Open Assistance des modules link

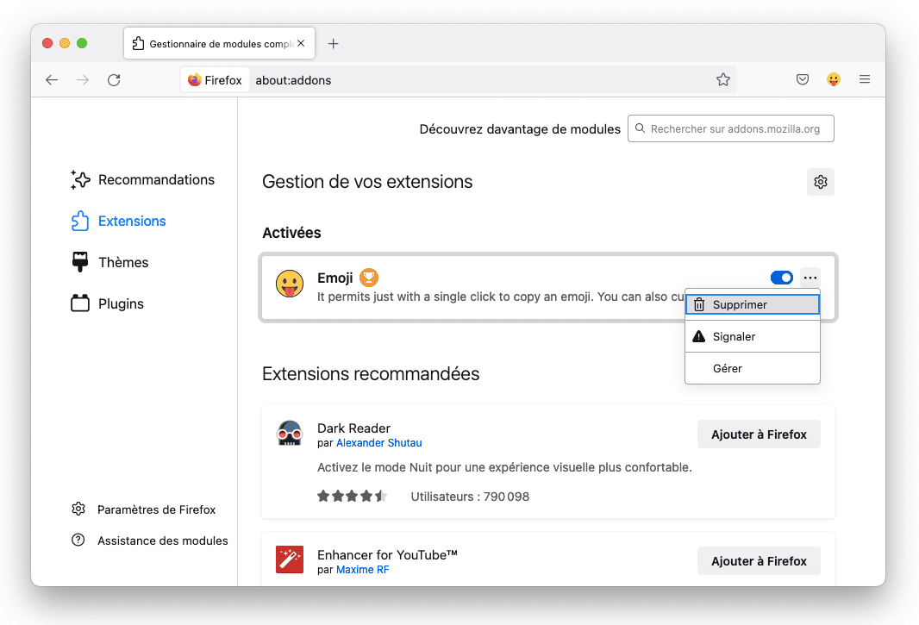149,541
